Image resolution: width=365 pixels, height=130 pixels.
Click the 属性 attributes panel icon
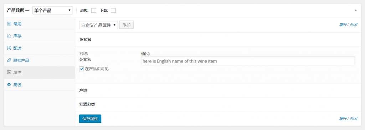[9, 72]
